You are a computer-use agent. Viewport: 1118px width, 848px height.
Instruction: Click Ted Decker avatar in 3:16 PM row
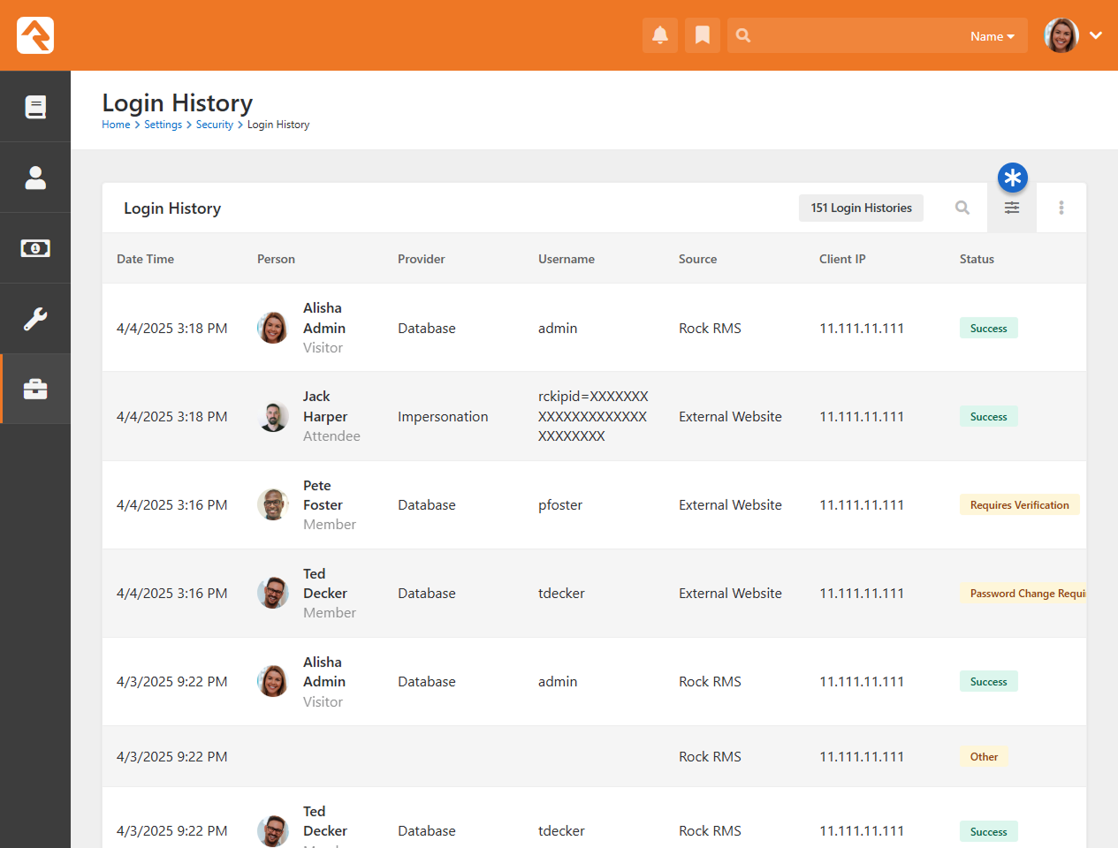(272, 593)
